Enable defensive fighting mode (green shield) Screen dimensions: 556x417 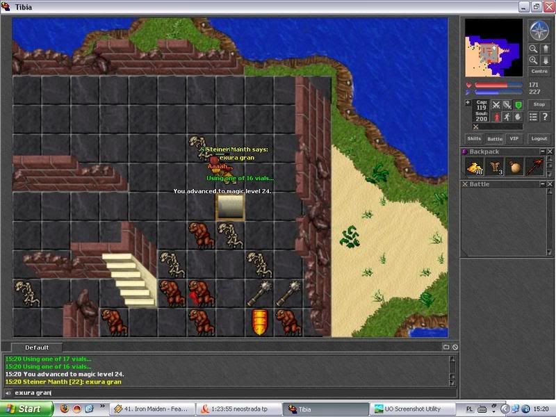coord(518,105)
